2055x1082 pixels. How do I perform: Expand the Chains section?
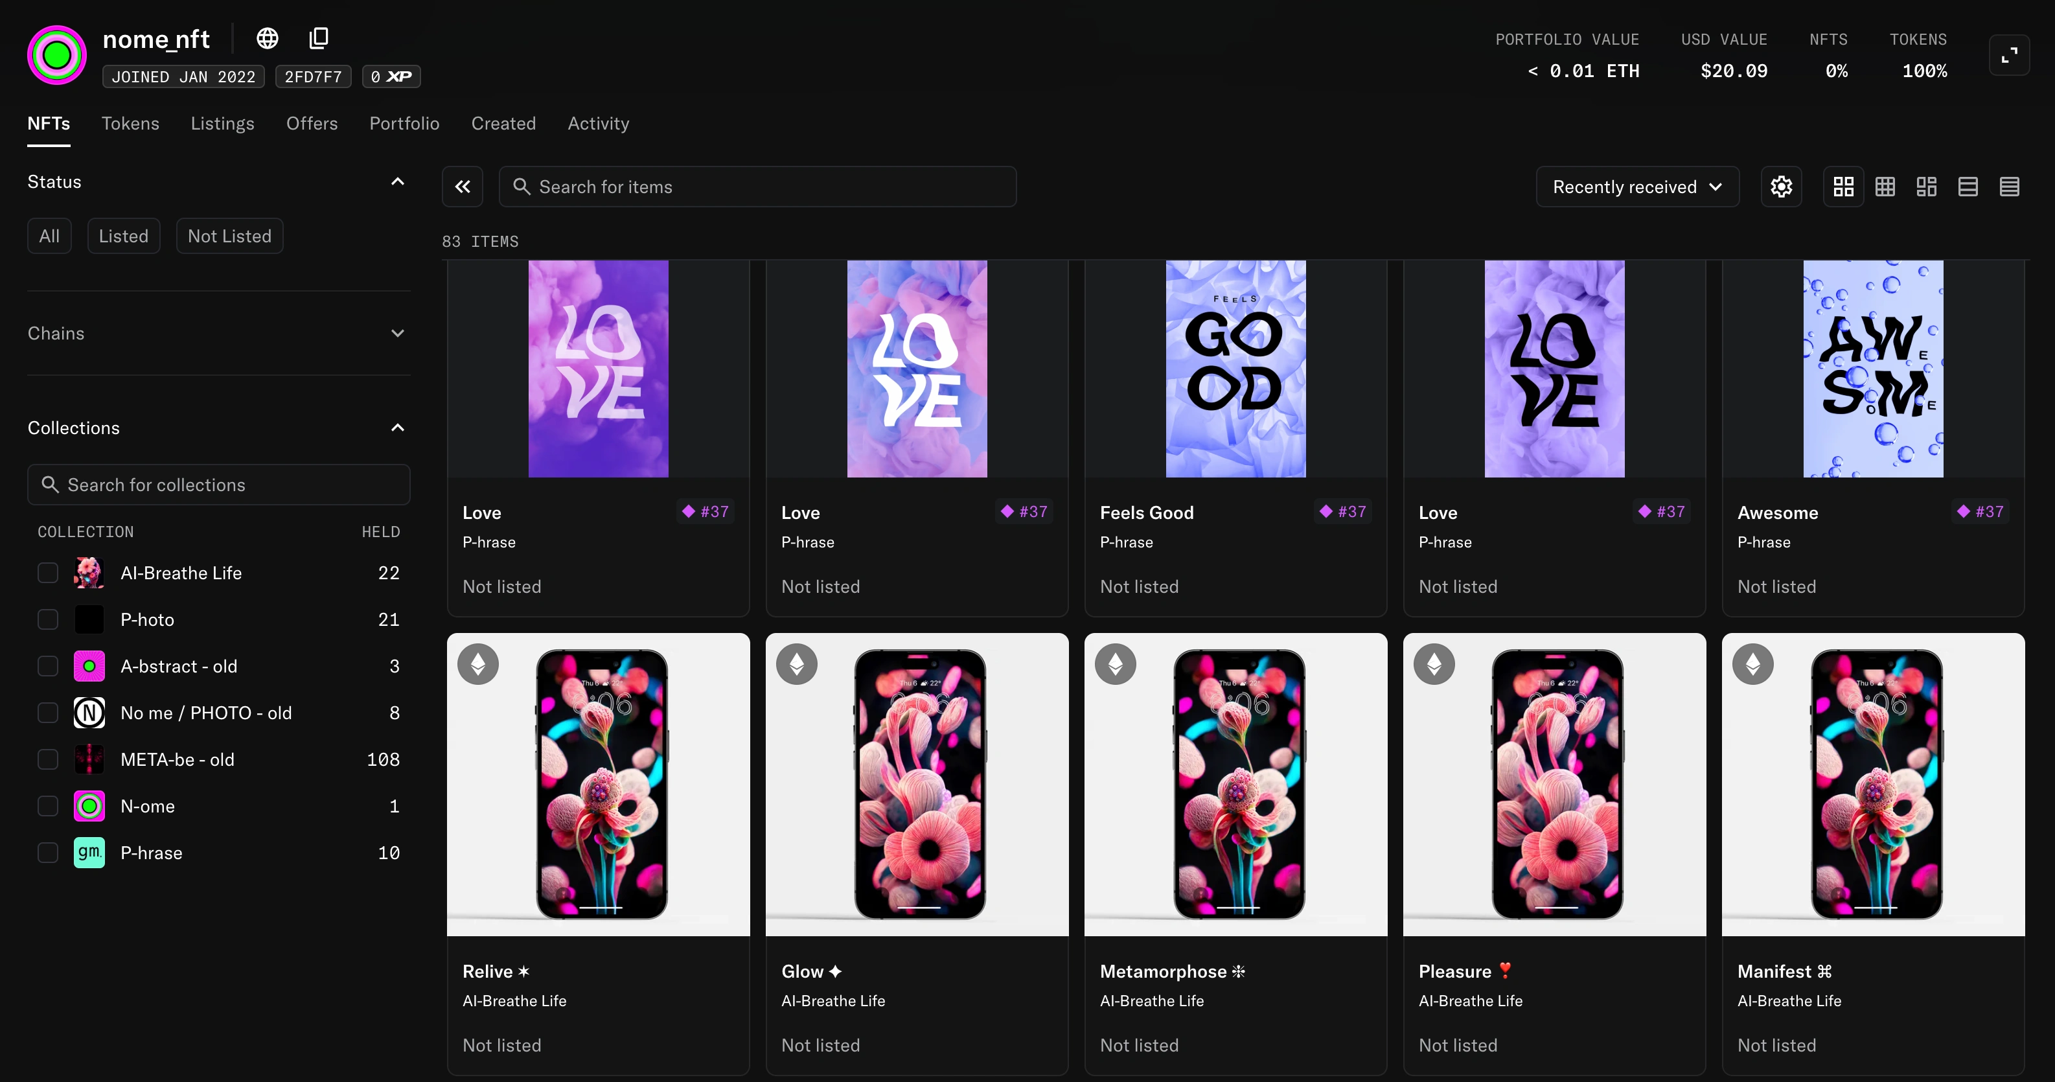(x=397, y=334)
